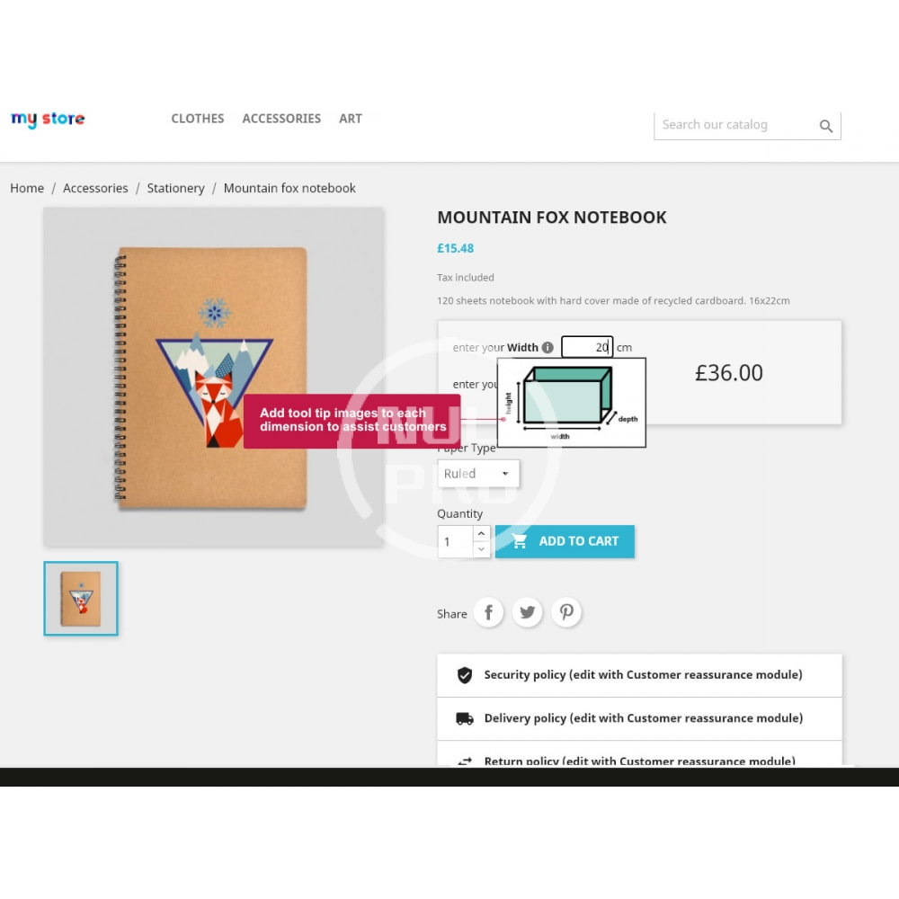
Task: Open the Art menu
Action: click(x=351, y=119)
